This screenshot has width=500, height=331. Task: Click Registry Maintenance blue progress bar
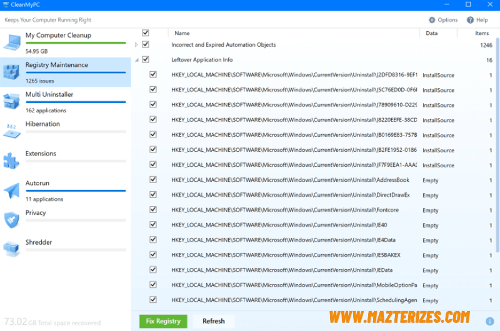pos(76,72)
